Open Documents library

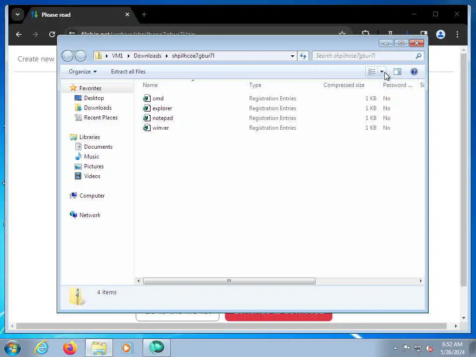(x=98, y=146)
